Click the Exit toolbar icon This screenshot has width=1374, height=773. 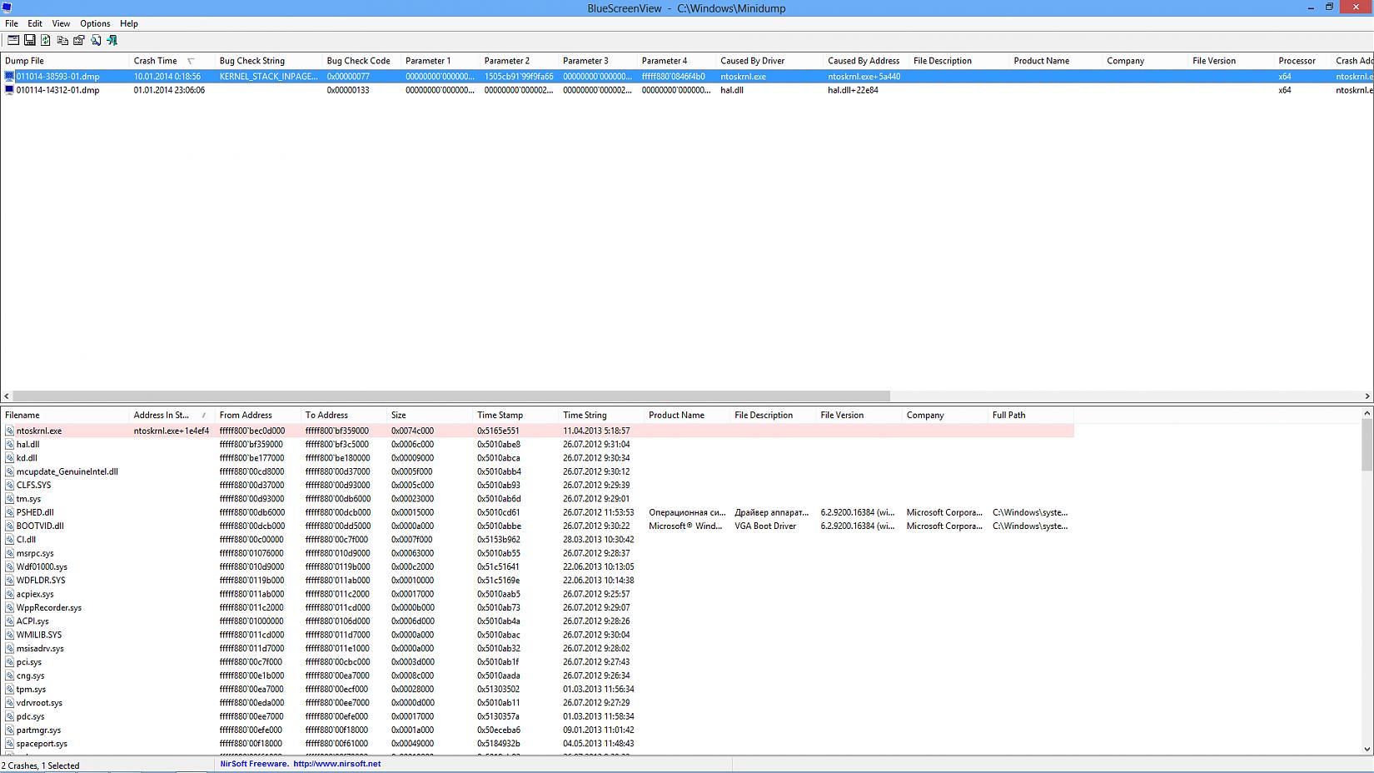click(112, 40)
